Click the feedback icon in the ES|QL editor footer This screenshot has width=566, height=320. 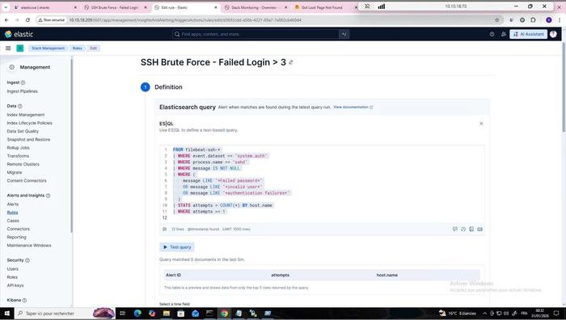click(x=454, y=229)
